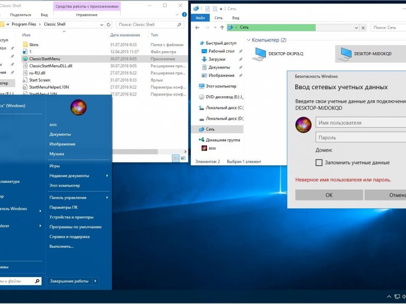406x304 pixels.
Task: Open the 'Сеть' ribbon tab
Action: click(x=218, y=18)
